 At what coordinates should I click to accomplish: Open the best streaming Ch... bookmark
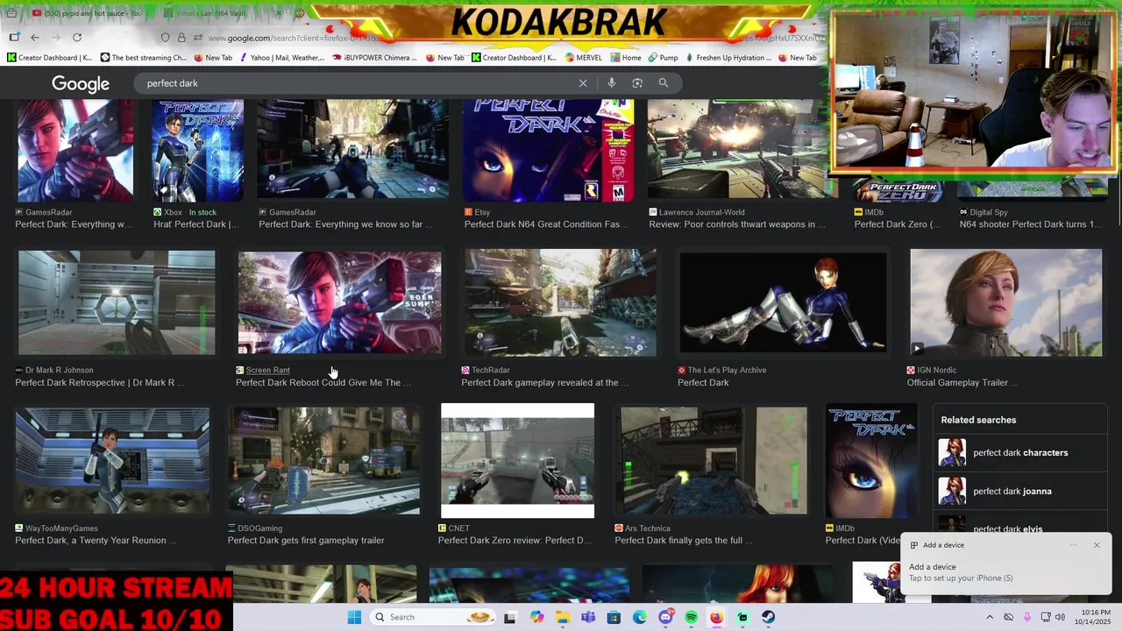click(144, 58)
